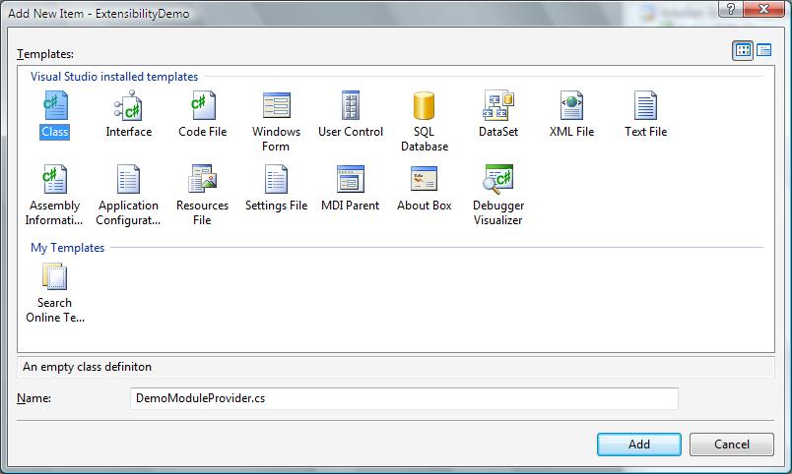
Task: Select the About Box template icon
Action: tap(424, 179)
